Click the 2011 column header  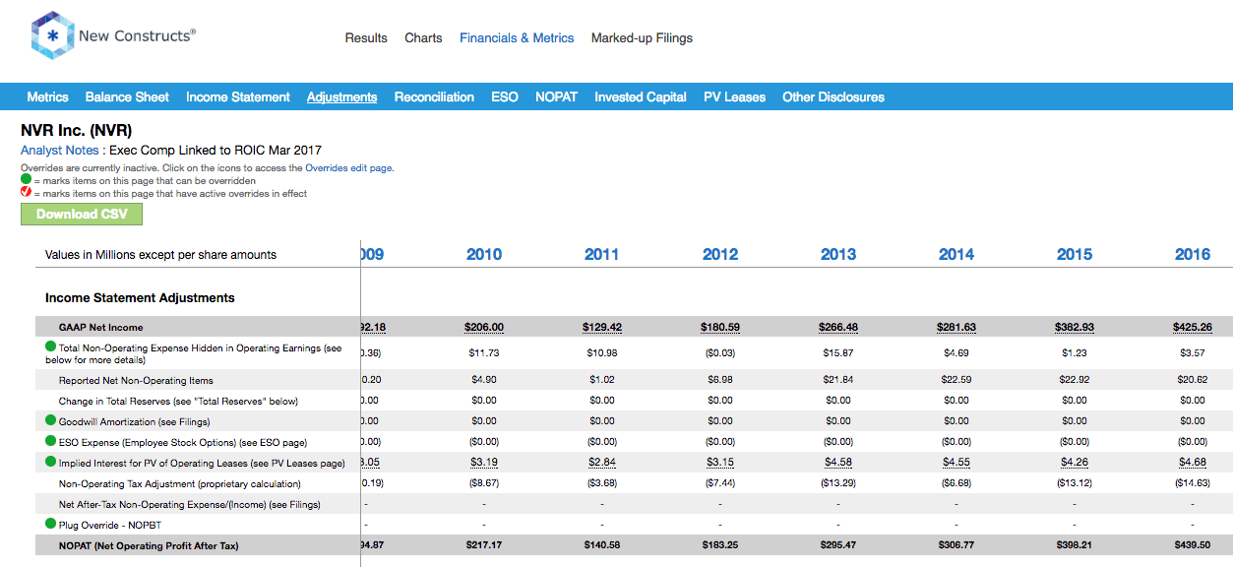click(x=602, y=254)
